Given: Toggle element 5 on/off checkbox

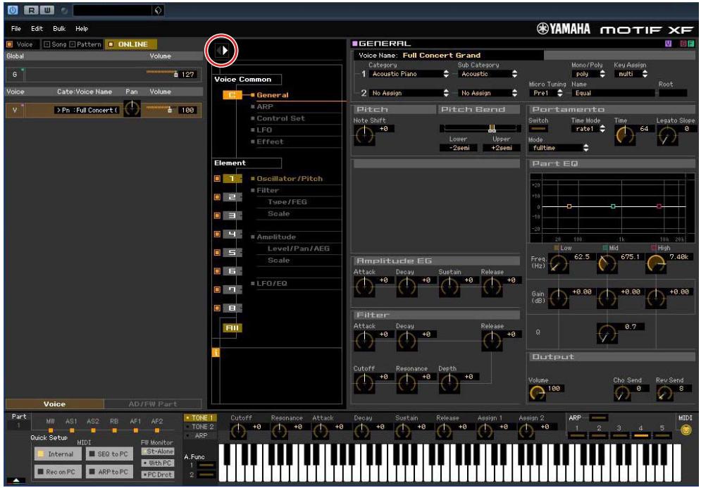Looking at the screenshot, I should pos(217,253).
